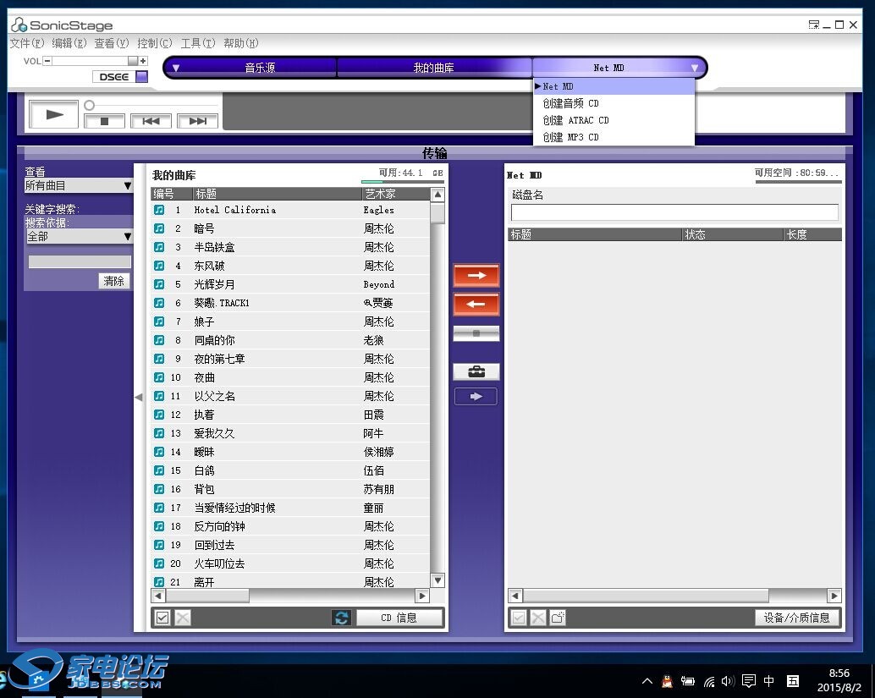
Task: Open the speaker volume tray icon
Action: pos(727,681)
